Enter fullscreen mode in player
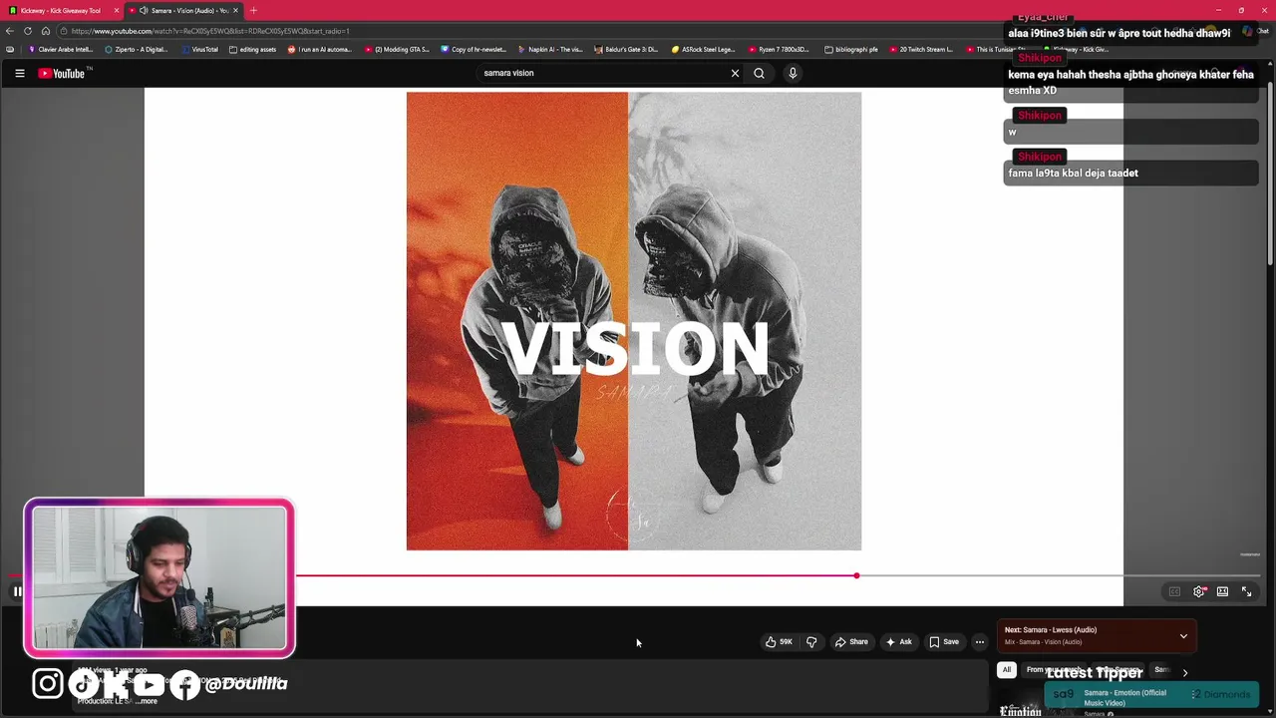1276x718 pixels. tap(1246, 591)
